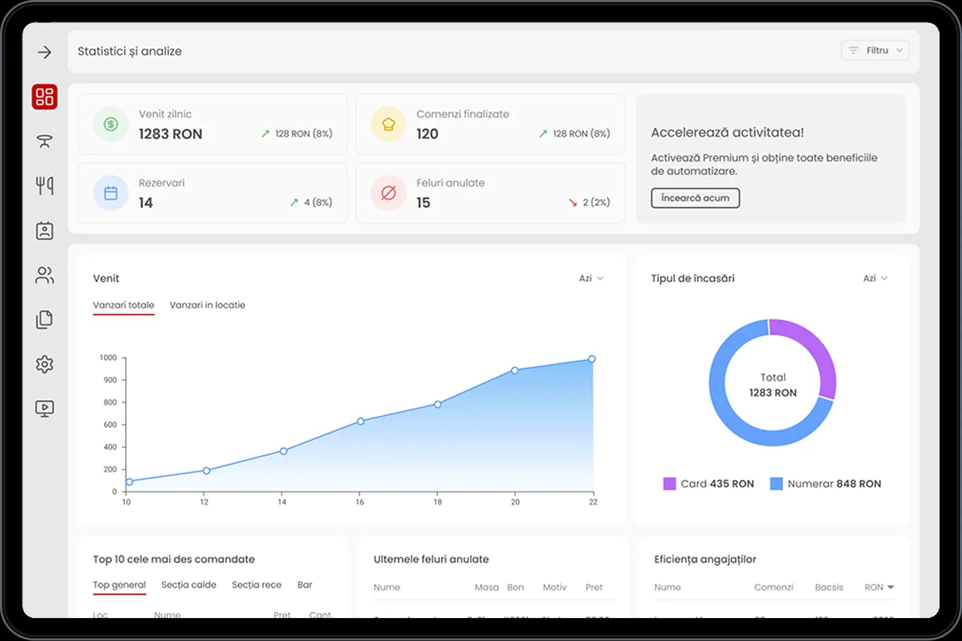Expand Azi dropdown in Tipul de încasări
The width and height of the screenshot is (962, 641).
click(875, 278)
